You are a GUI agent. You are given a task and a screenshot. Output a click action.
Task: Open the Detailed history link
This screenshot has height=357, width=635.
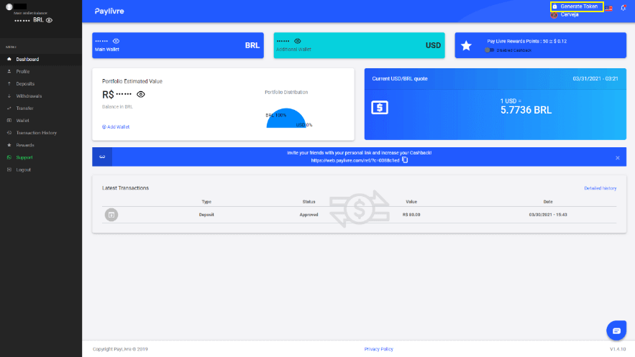600,188
